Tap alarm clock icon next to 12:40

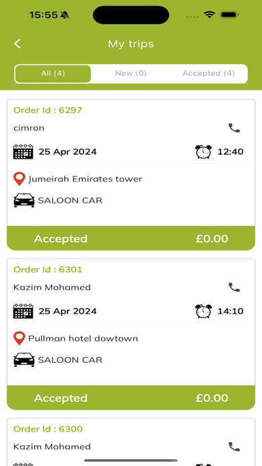click(204, 151)
